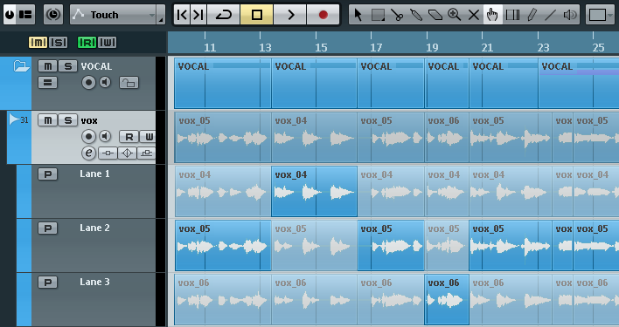Toggle the global Solo S button above track list
Screen dimensions: 619x327
(x=58, y=42)
